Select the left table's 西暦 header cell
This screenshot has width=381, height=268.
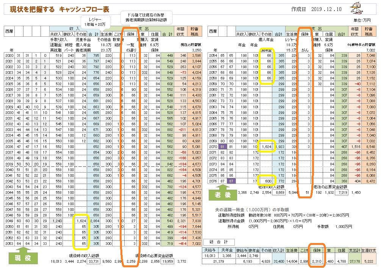click(x=10, y=31)
